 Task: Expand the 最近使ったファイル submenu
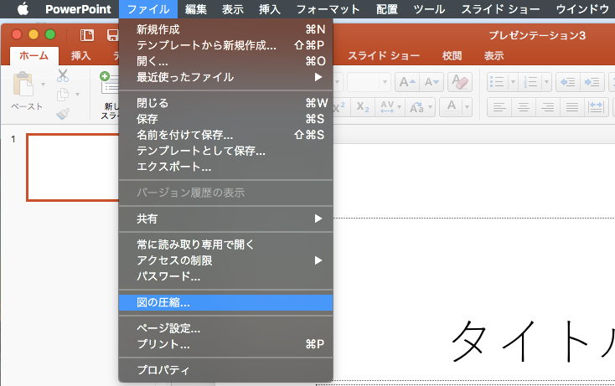[225, 77]
